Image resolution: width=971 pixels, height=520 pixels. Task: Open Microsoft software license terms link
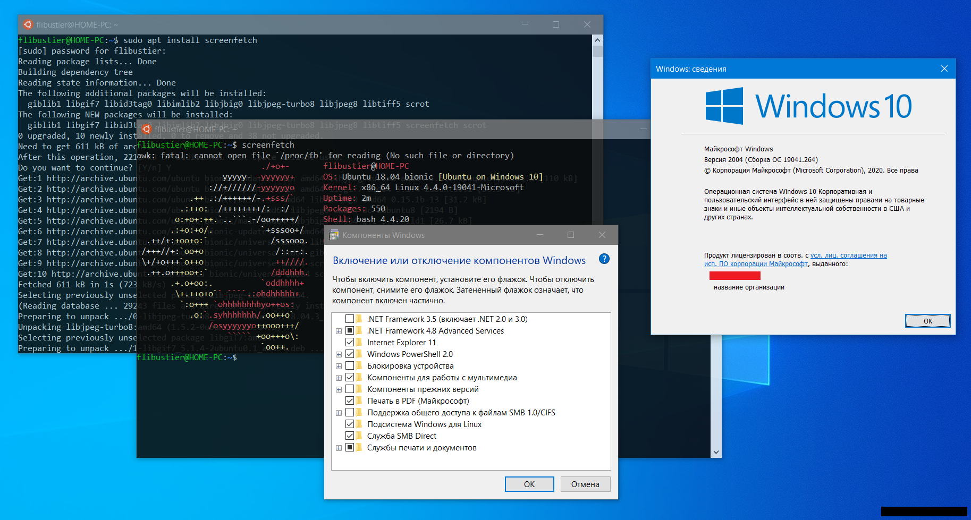tap(796, 260)
